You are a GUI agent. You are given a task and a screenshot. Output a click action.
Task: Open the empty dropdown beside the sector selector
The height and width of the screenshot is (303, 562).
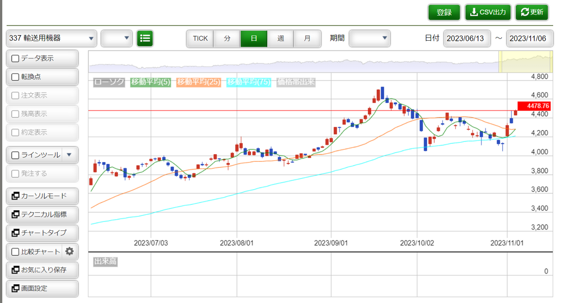(x=117, y=38)
